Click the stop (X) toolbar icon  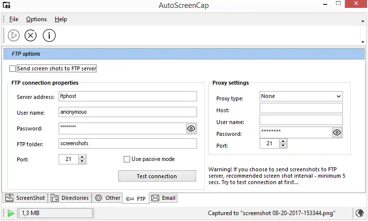coord(31,35)
